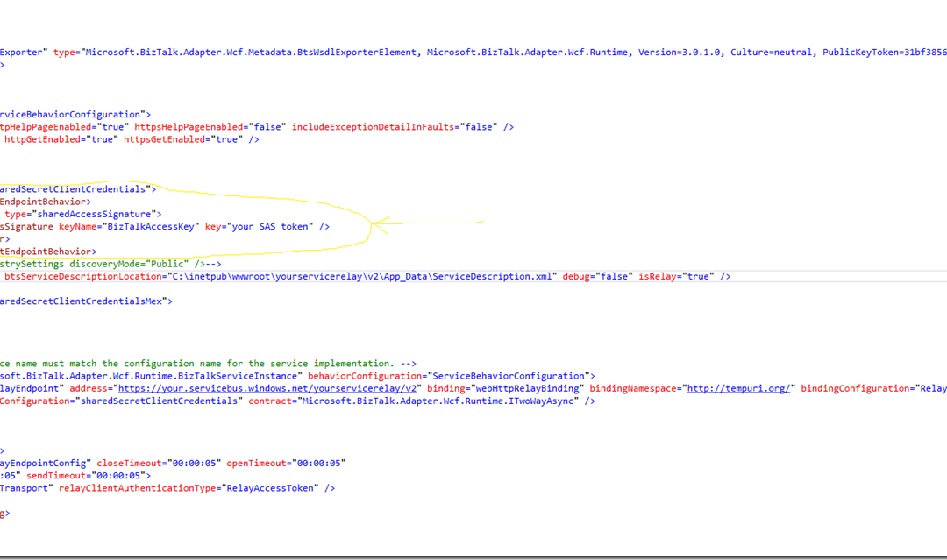The height and width of the screenshot is (560, 947).
Task: Click the debug="false" attribute
Action: [598, 276]
